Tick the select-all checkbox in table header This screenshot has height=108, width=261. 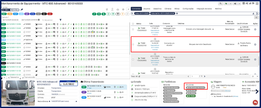pos(133,24)
